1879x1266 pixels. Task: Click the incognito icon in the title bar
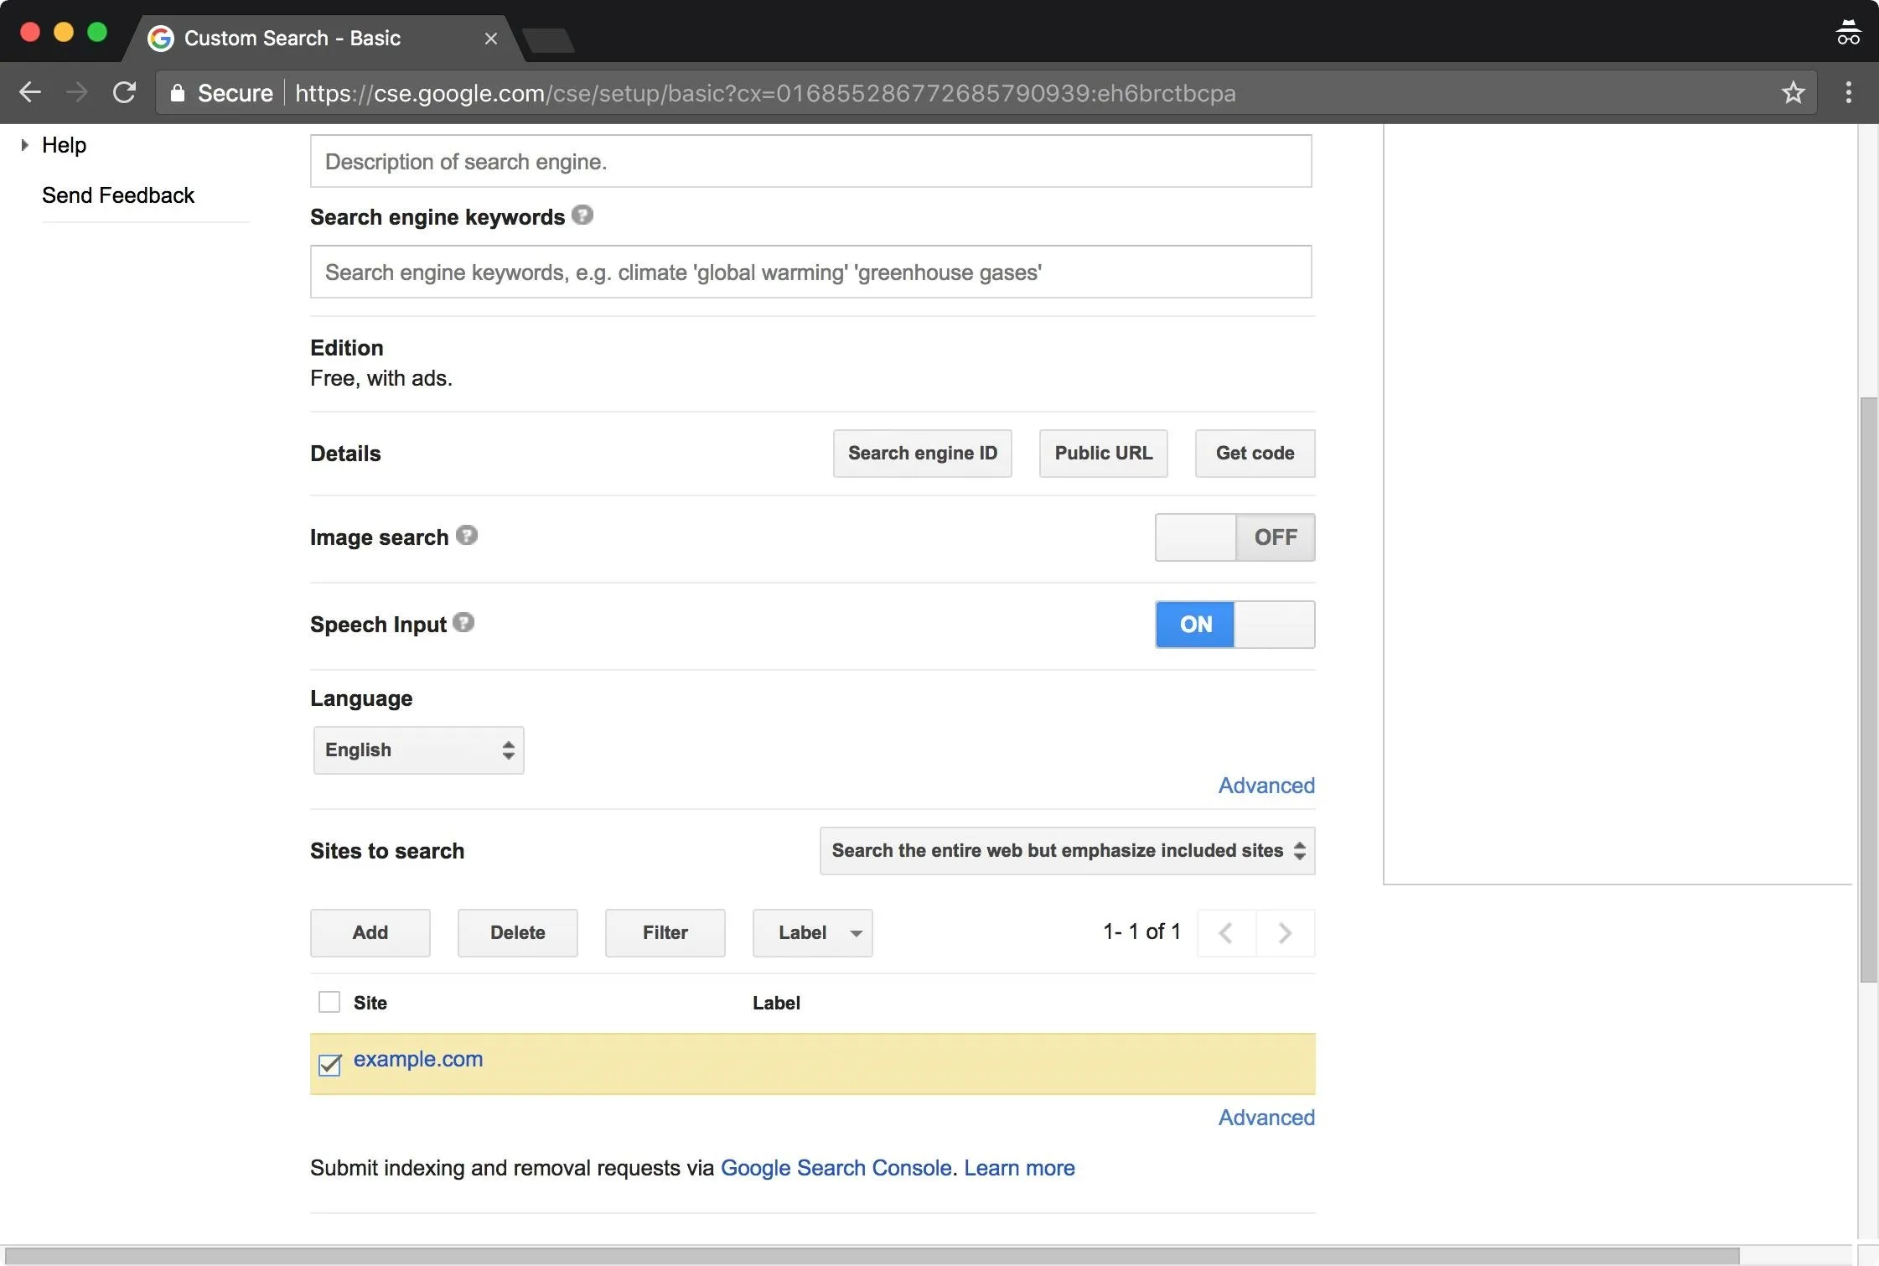1847,32
